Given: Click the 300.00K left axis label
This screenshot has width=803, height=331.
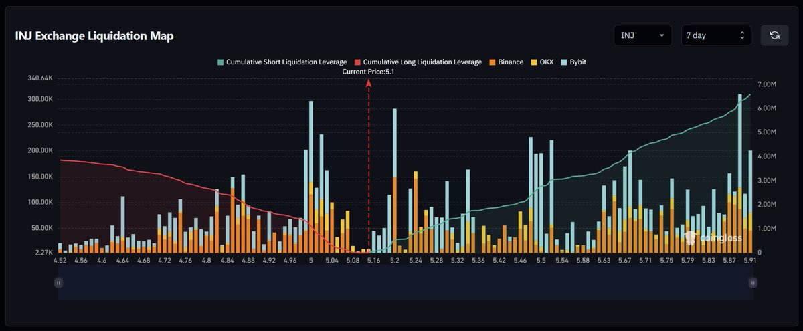Looking at the screenshot, I should point(40,99).
